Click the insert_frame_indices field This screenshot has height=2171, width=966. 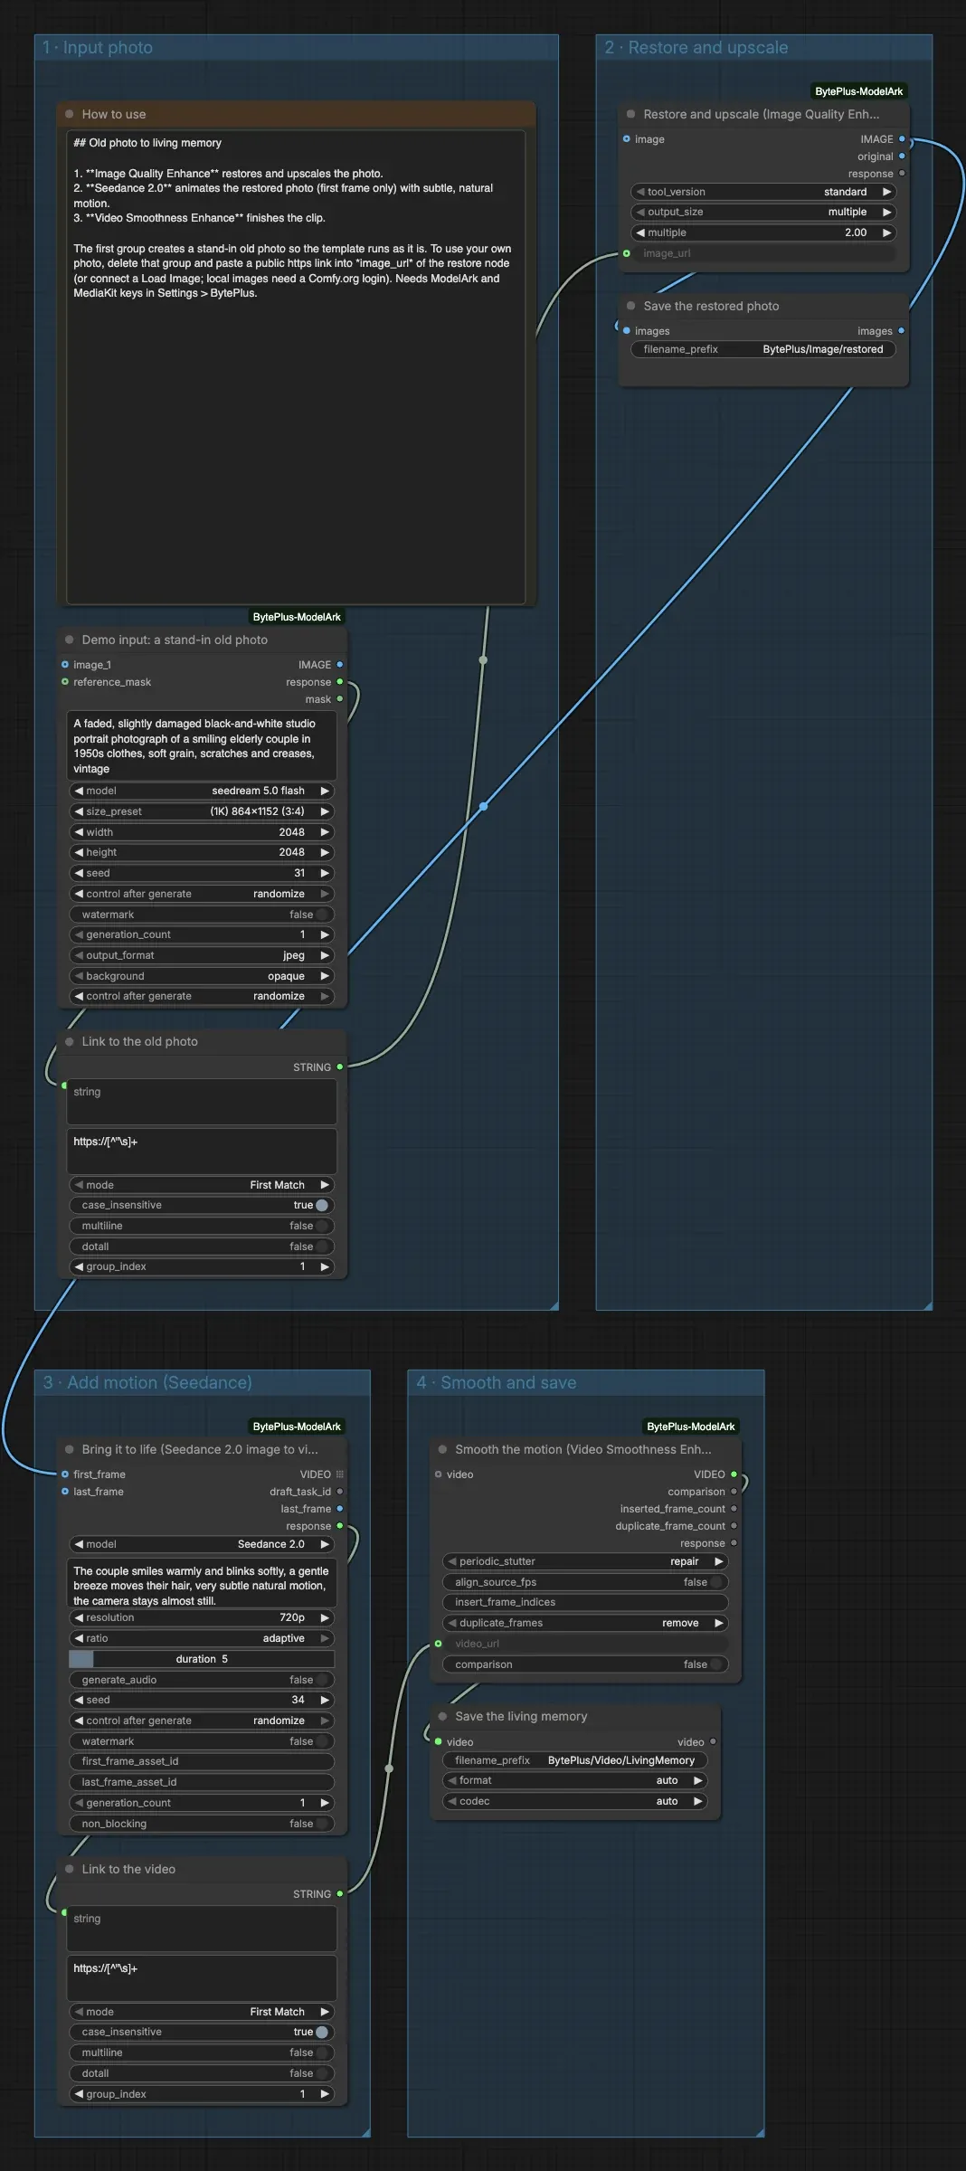(585, 1602)
